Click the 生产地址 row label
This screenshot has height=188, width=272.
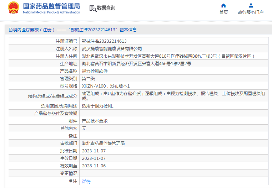pyautogui.click(x=69, y=64)
